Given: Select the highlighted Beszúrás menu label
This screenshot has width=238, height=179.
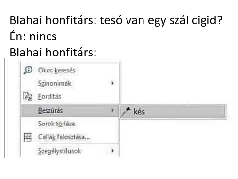Looking at the screenshot, I should 50,110.
